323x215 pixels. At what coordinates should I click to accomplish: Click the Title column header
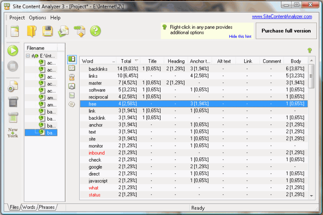point(152,61)
